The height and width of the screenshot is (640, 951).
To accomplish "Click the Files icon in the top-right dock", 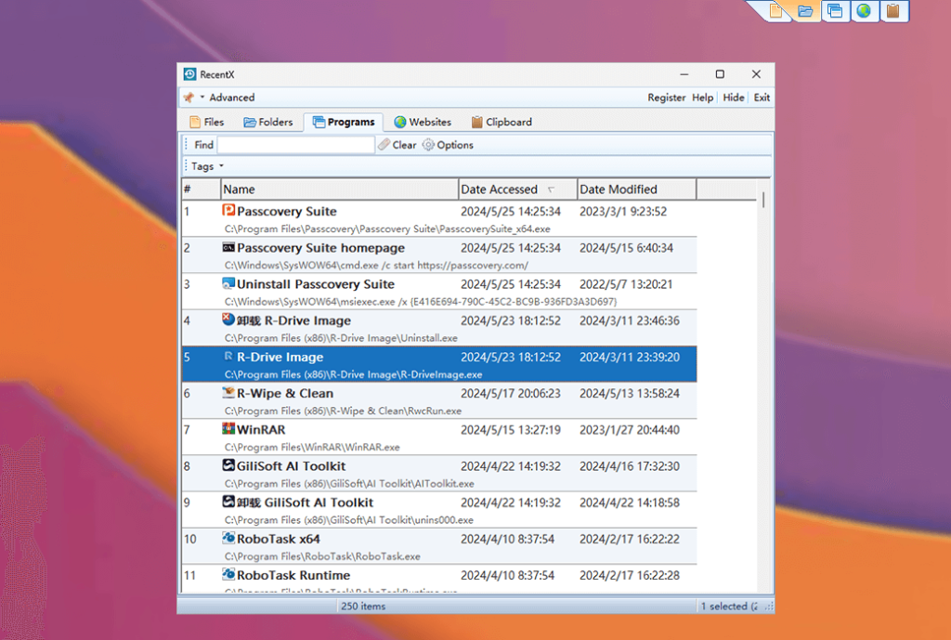I will coord(775,11).
